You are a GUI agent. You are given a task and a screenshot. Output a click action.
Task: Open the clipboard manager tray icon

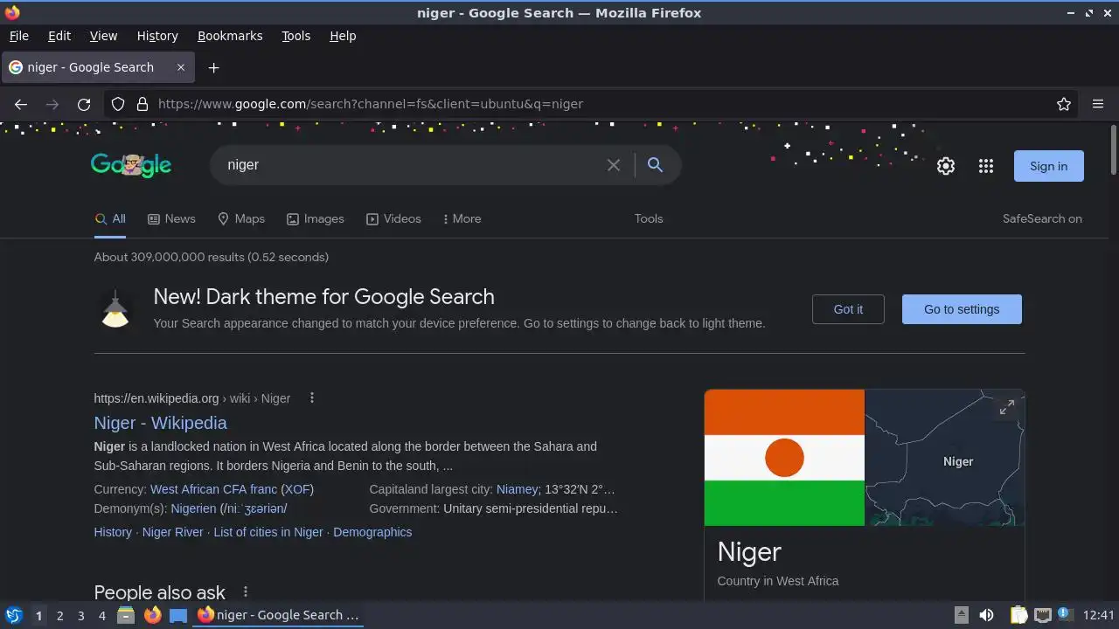pos(1018,615)
